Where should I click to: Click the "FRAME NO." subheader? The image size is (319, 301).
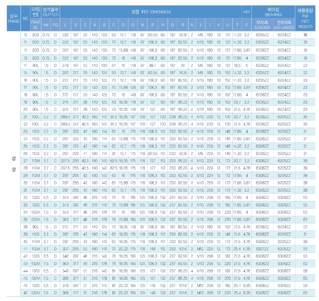[36, 24]
